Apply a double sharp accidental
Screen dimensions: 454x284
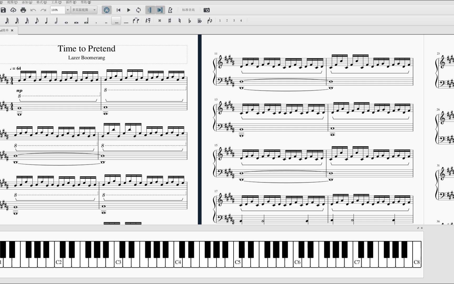click(160, 21)
